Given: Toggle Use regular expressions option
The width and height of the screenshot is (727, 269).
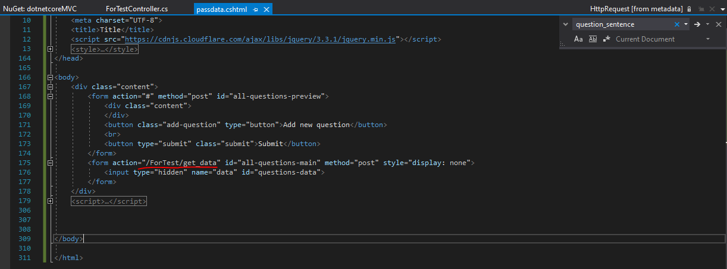Looking at the screenshot, I should point(607,39).
